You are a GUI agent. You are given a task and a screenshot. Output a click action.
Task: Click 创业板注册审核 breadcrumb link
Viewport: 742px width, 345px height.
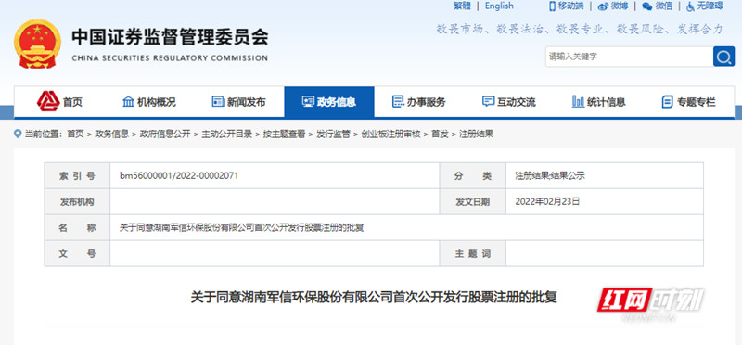(x=390, y=134)
